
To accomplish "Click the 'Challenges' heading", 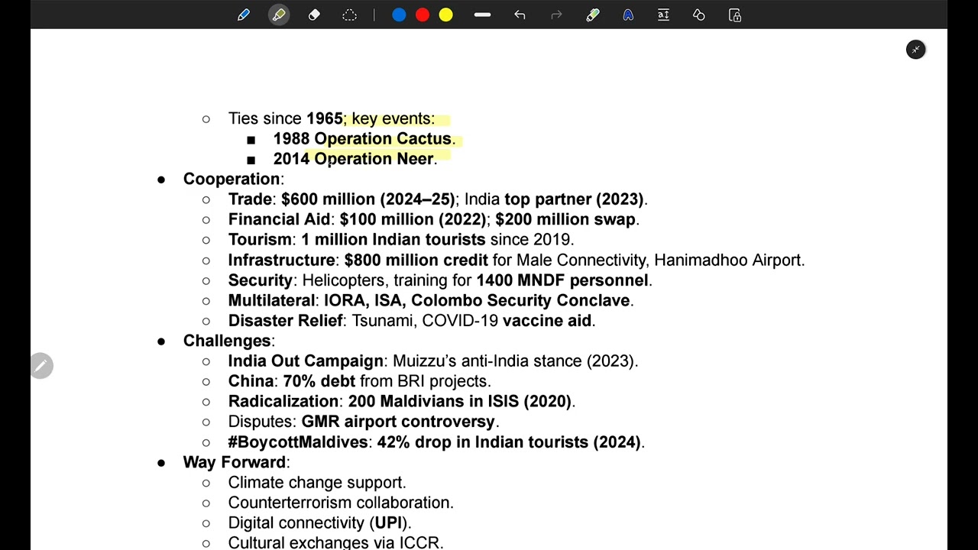I will tap(227, 341).
